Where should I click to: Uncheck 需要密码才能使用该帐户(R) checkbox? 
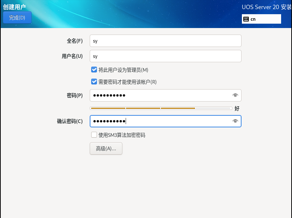94,82
